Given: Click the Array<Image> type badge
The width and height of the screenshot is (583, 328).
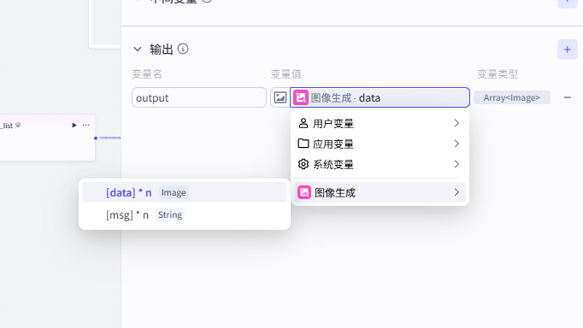Looking at the screenshot, I should click(511, 97).
